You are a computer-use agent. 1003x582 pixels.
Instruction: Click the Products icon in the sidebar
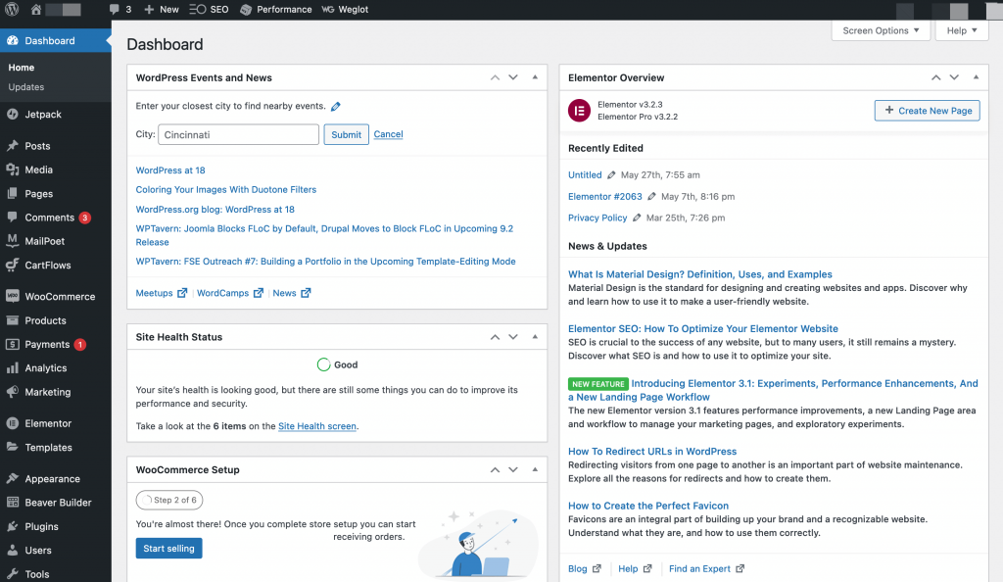12,319
